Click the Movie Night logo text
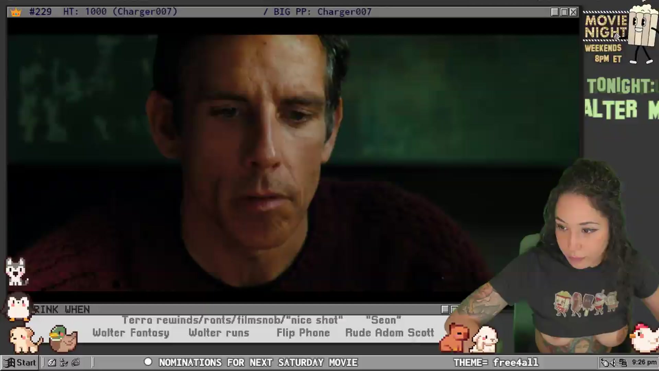659x371 pixels. click(606, 26)
